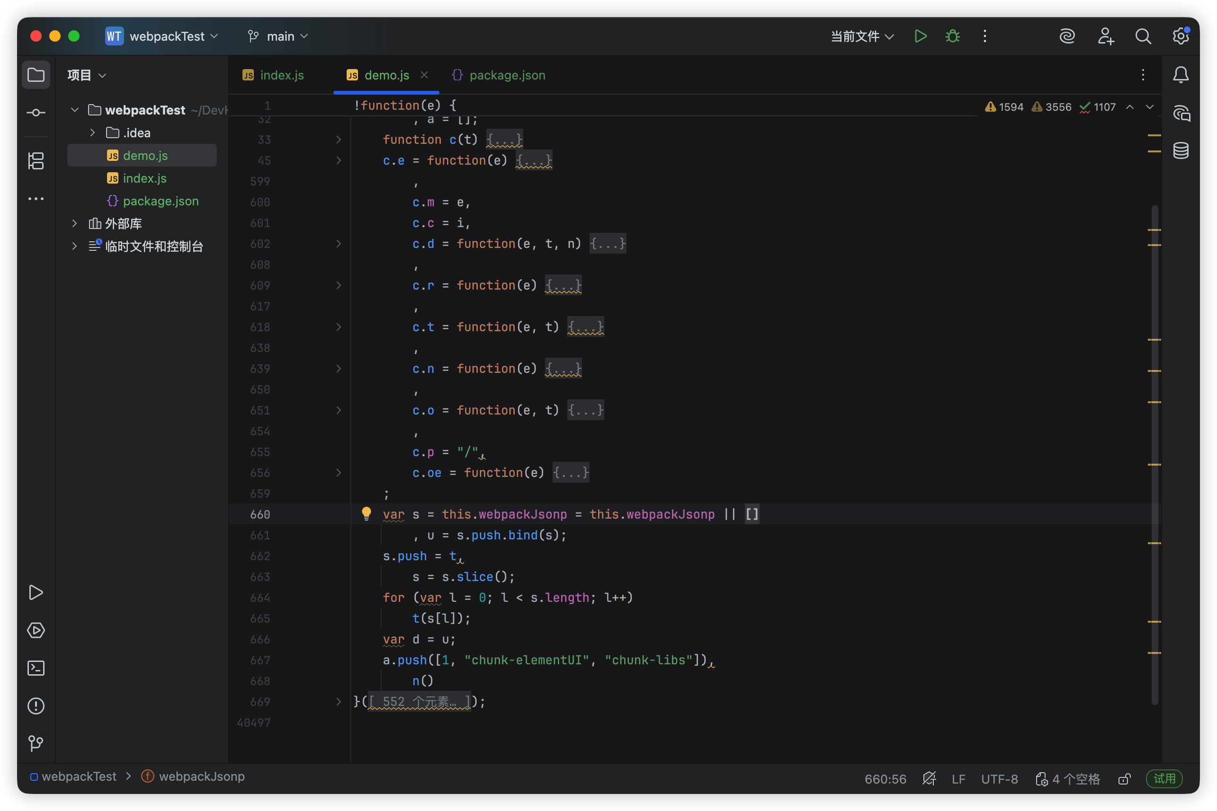
Task: Toggle read-only lock icon in status bar
Action: tap(1124, 779)
